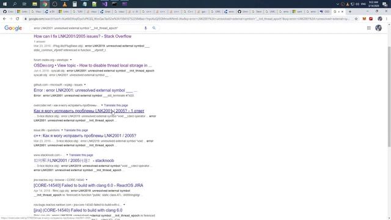Click the address bar URL
Viewport: 391px width, 220px height.
click(x=189, y=19)
